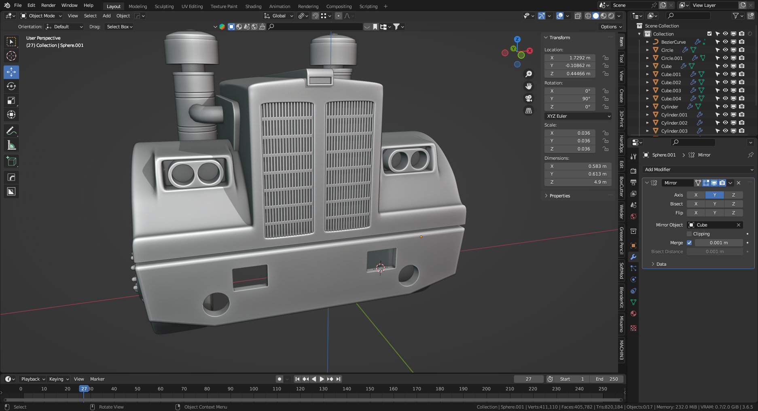The height and width of the screenshot is (411, 758).
Task: Expand Cube.003 in outliner
Action: [647, 91]
